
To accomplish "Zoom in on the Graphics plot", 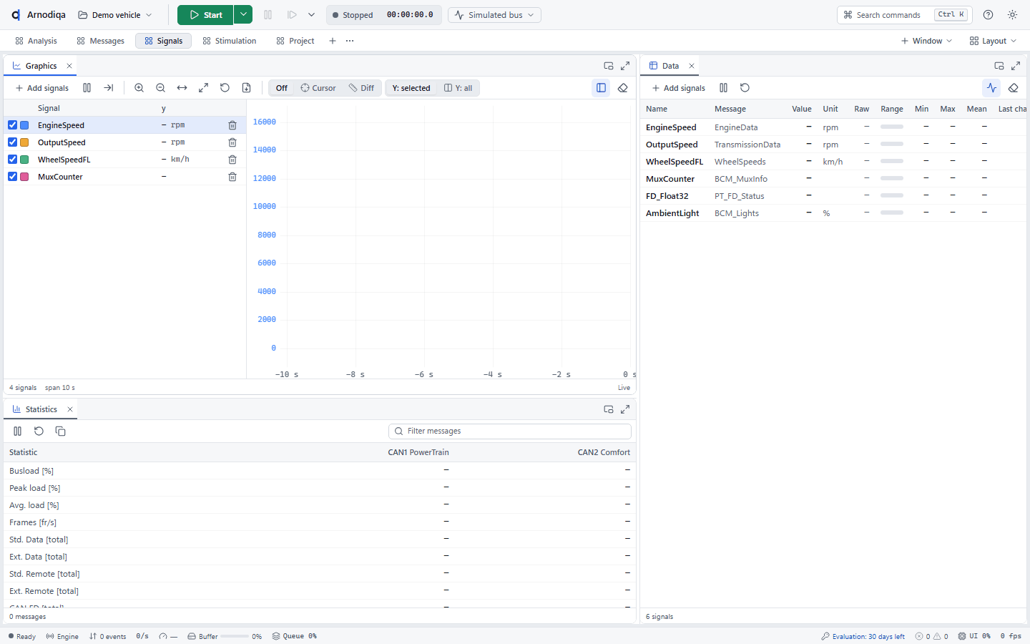I will click(139, 88).
